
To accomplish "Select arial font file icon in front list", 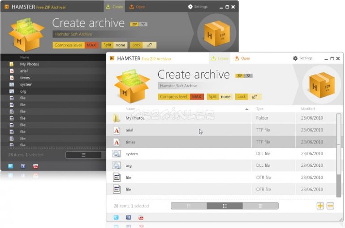I will pos(116,130).
